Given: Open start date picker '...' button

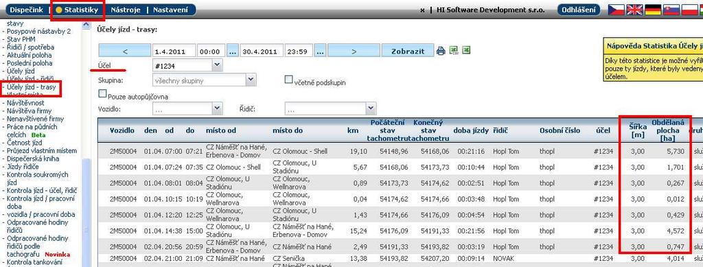Looking at the screenshot, I should tap(232, 51).
